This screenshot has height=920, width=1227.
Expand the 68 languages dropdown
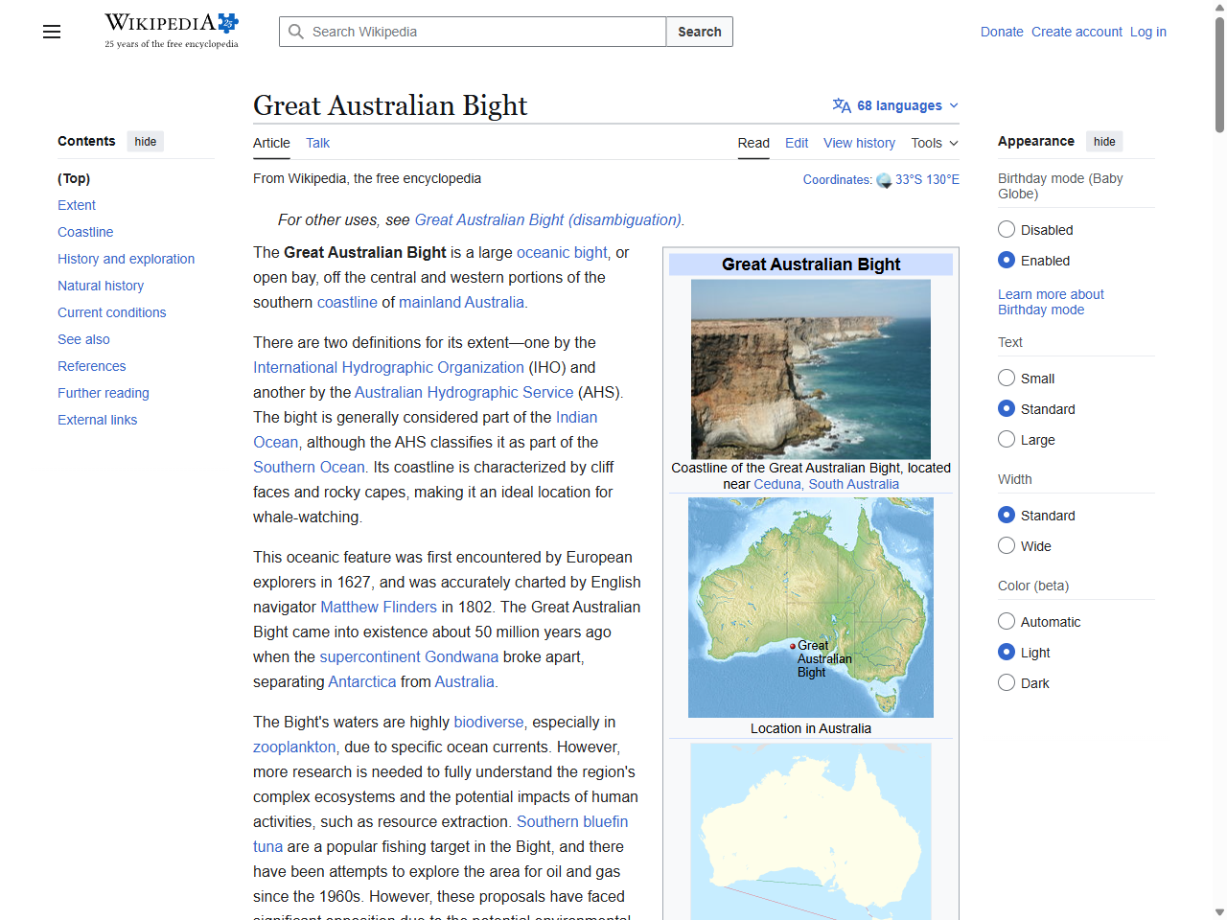(895, 105)
